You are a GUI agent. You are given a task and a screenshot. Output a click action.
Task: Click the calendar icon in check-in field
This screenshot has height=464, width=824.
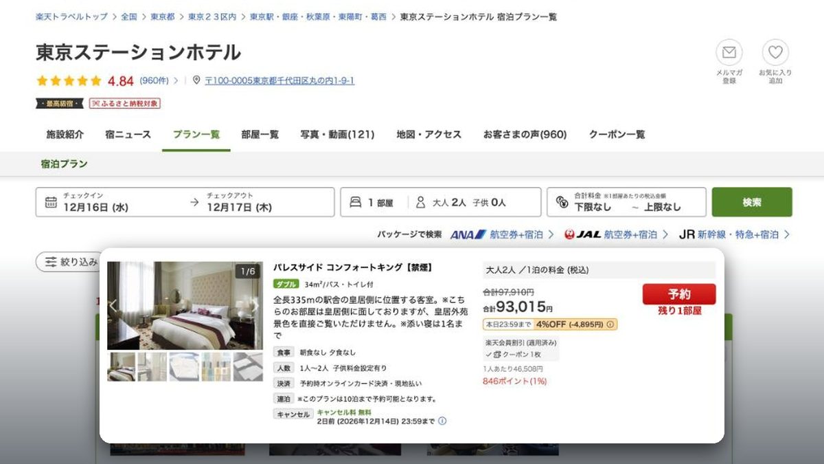(51, 202)
